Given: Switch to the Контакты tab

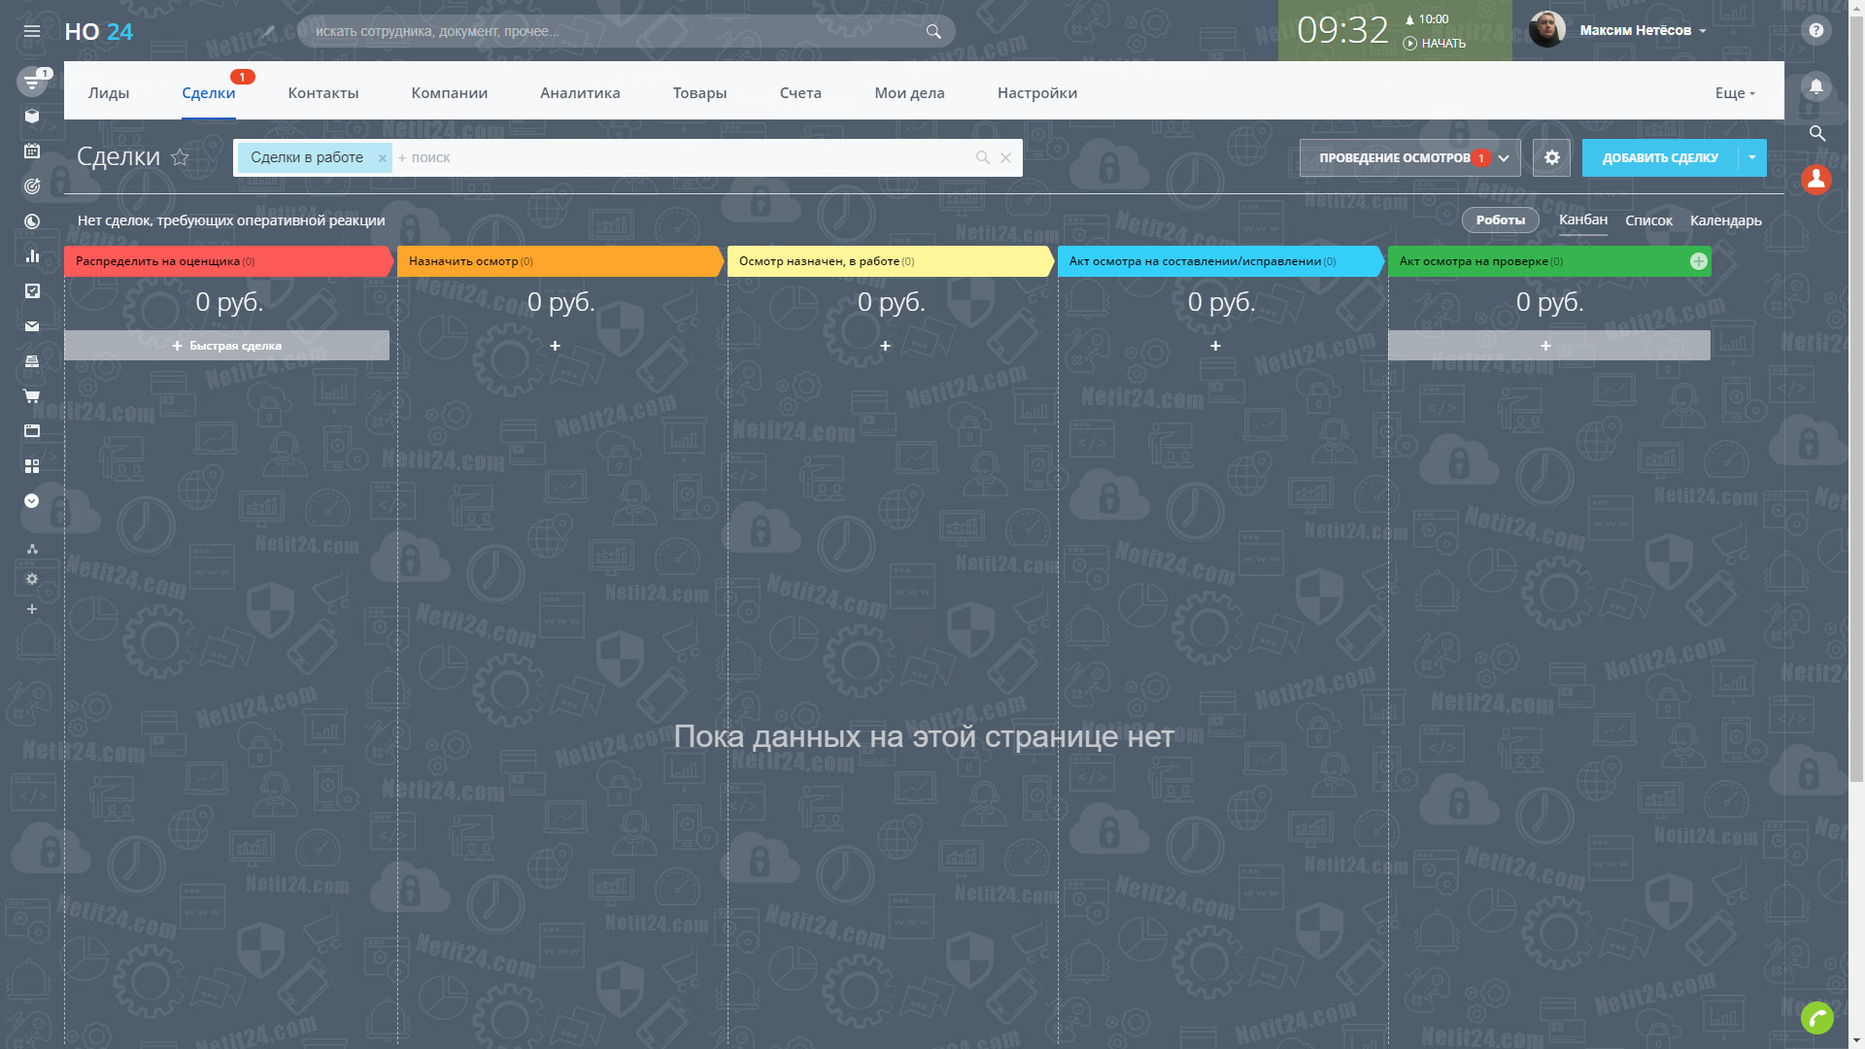Looking at the screenshot, I should pos(322,93).
